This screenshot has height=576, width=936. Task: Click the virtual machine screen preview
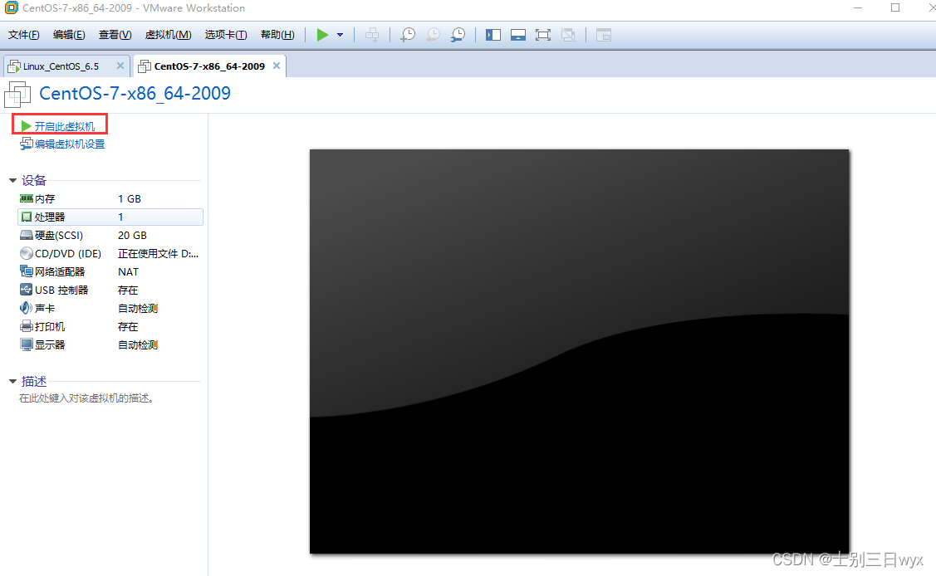point(579,351)
